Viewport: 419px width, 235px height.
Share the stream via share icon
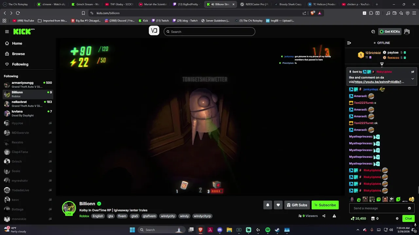coord(324,216)
